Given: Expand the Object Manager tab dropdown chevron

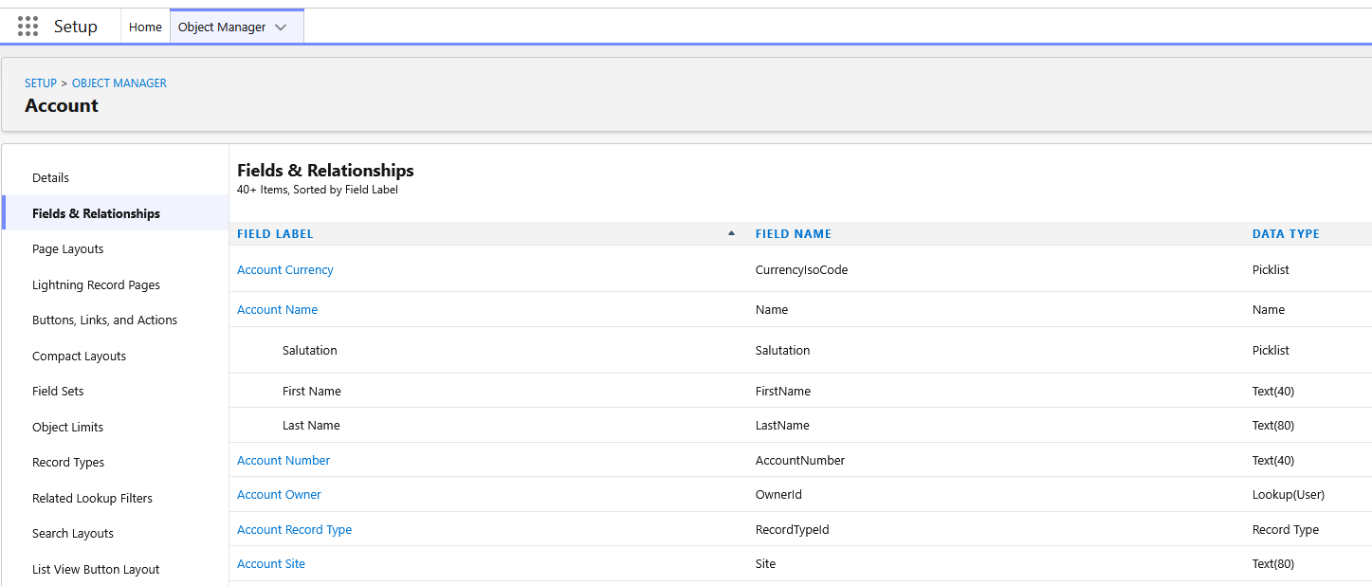Looking at the screenshot, I should (281, 27).
